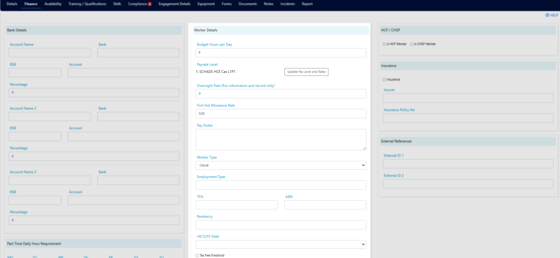The width and height of the screenshot is (560, 258).
Task: Click Part Time Daily Hour Requirement header
Action: 94,243
